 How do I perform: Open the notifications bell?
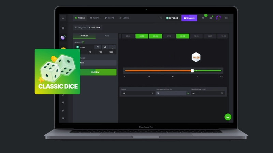click(x=203, y=18)
